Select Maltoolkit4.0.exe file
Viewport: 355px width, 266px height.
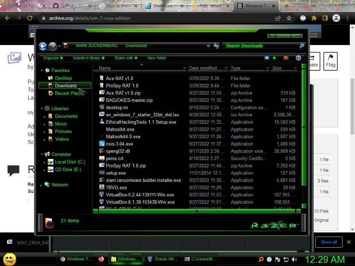123,136
